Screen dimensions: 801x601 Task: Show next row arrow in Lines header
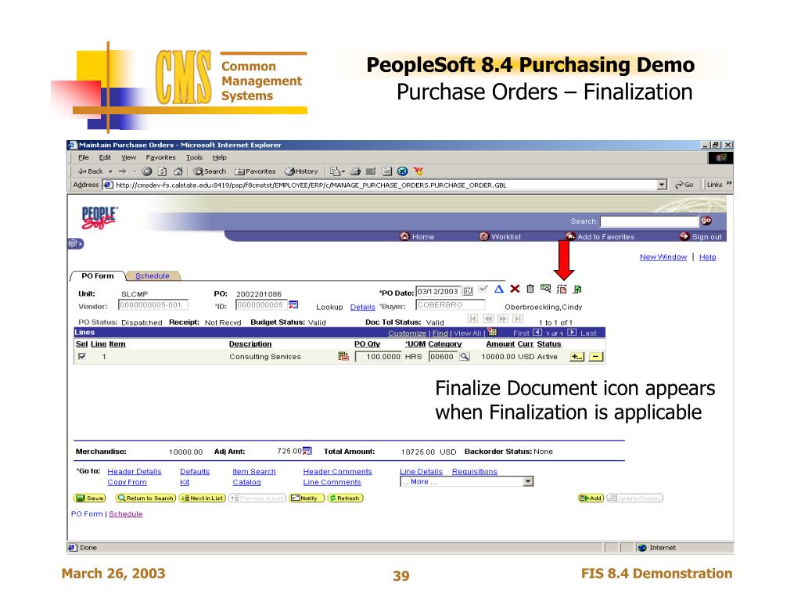572,333
